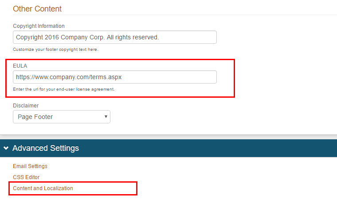Click the Copyright Information label
Screen dimensions: 337x199
[39, 26]
